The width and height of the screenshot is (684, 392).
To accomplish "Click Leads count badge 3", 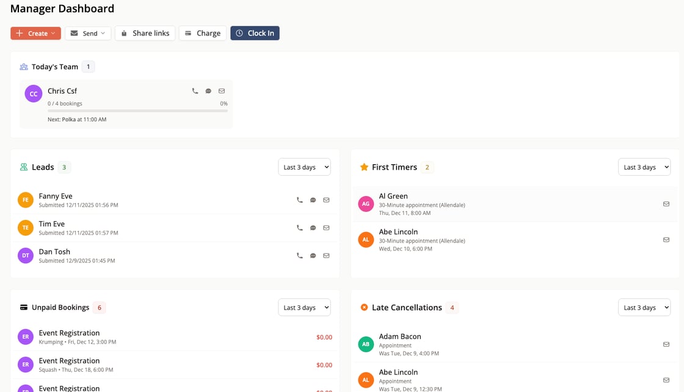I will pos(64,167).
